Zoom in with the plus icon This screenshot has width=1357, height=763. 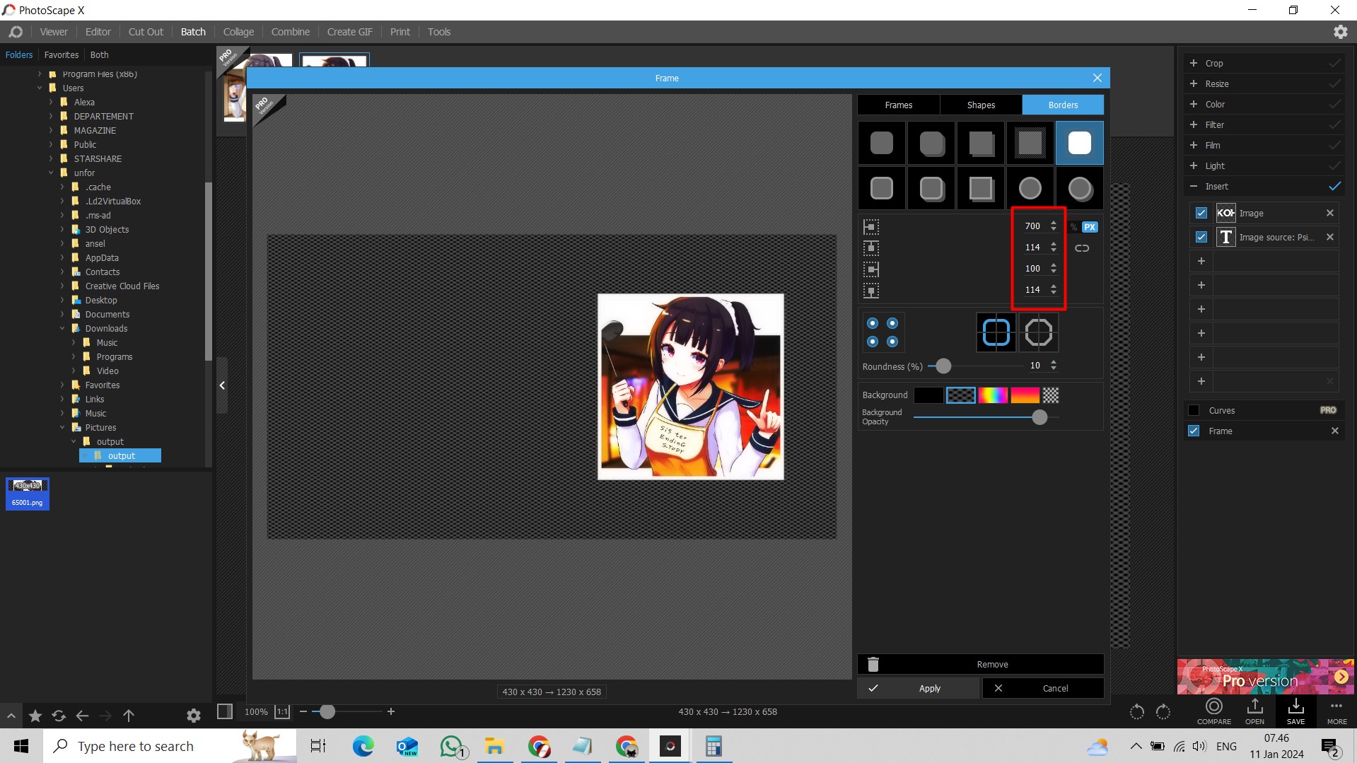pyautogui.click(x=390, y=711)
